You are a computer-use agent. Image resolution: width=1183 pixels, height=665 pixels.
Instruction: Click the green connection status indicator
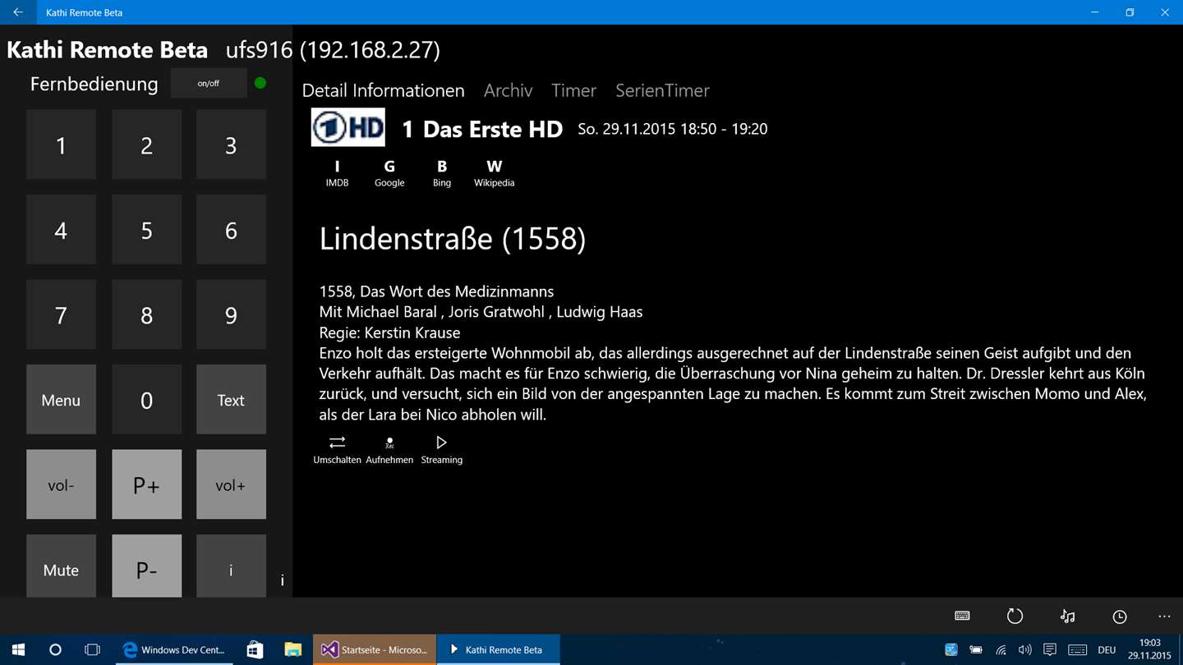point(260,83)
